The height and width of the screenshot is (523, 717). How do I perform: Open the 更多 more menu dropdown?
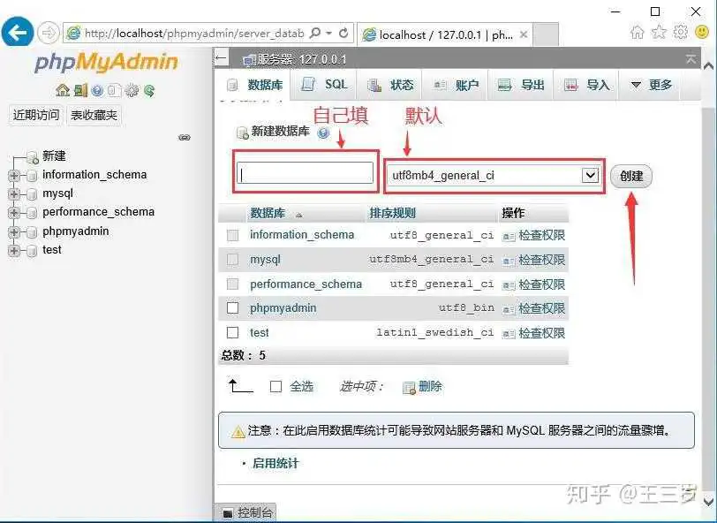coord(651,85)
